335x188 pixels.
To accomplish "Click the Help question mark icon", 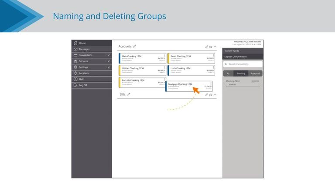I will 75,79.
